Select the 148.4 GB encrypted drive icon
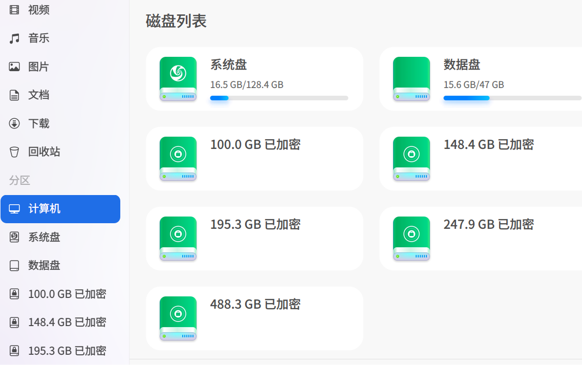The image size is (582, 365). (411, 159)
